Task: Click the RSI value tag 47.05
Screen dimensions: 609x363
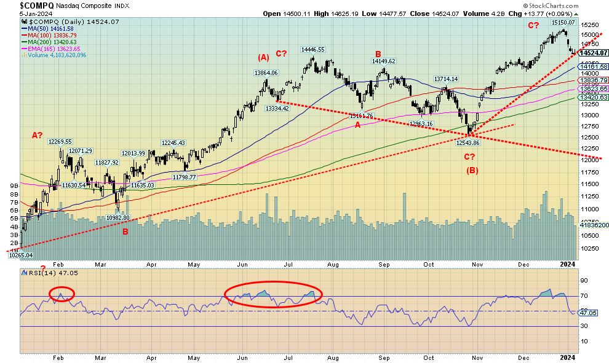Action: (x=592, y=313)
